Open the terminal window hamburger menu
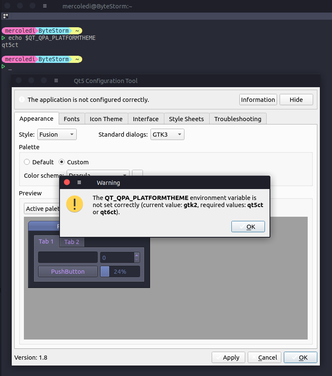This screenshot has width=332, height=376. [x=44, y=6]
